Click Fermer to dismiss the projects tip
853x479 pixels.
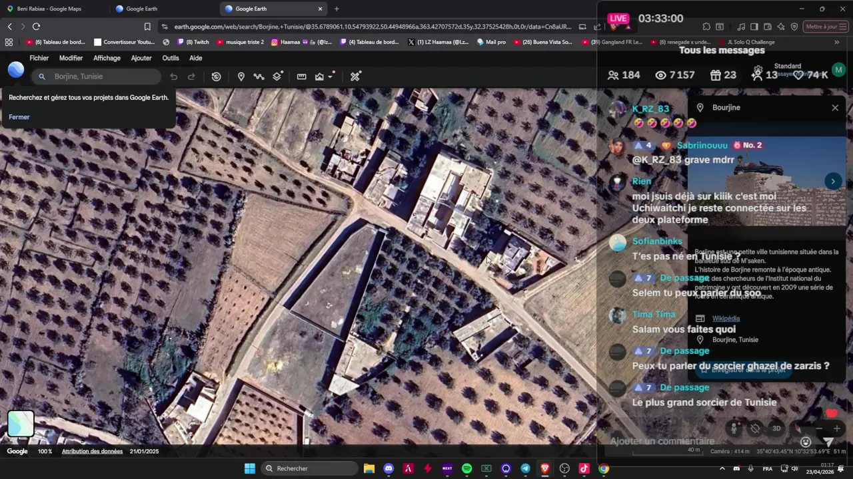coord(19,117)
